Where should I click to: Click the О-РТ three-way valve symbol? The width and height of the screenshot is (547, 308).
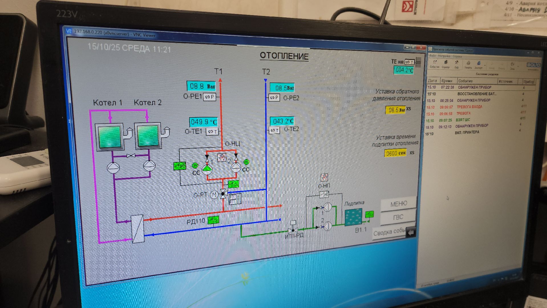pos(223,194)
